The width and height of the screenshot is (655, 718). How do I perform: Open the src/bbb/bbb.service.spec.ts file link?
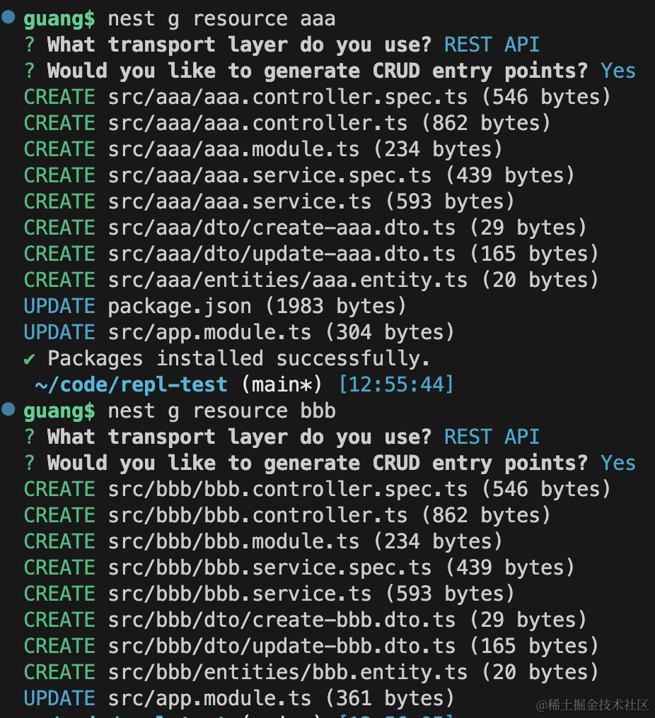coord(269,567)
